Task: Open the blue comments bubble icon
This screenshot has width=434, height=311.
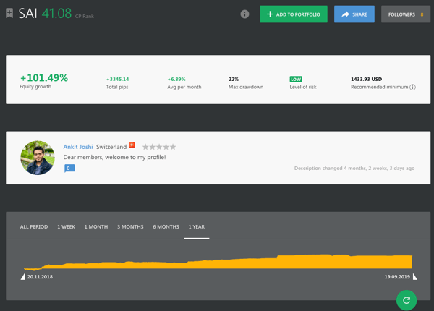Action: coord(69,168)
